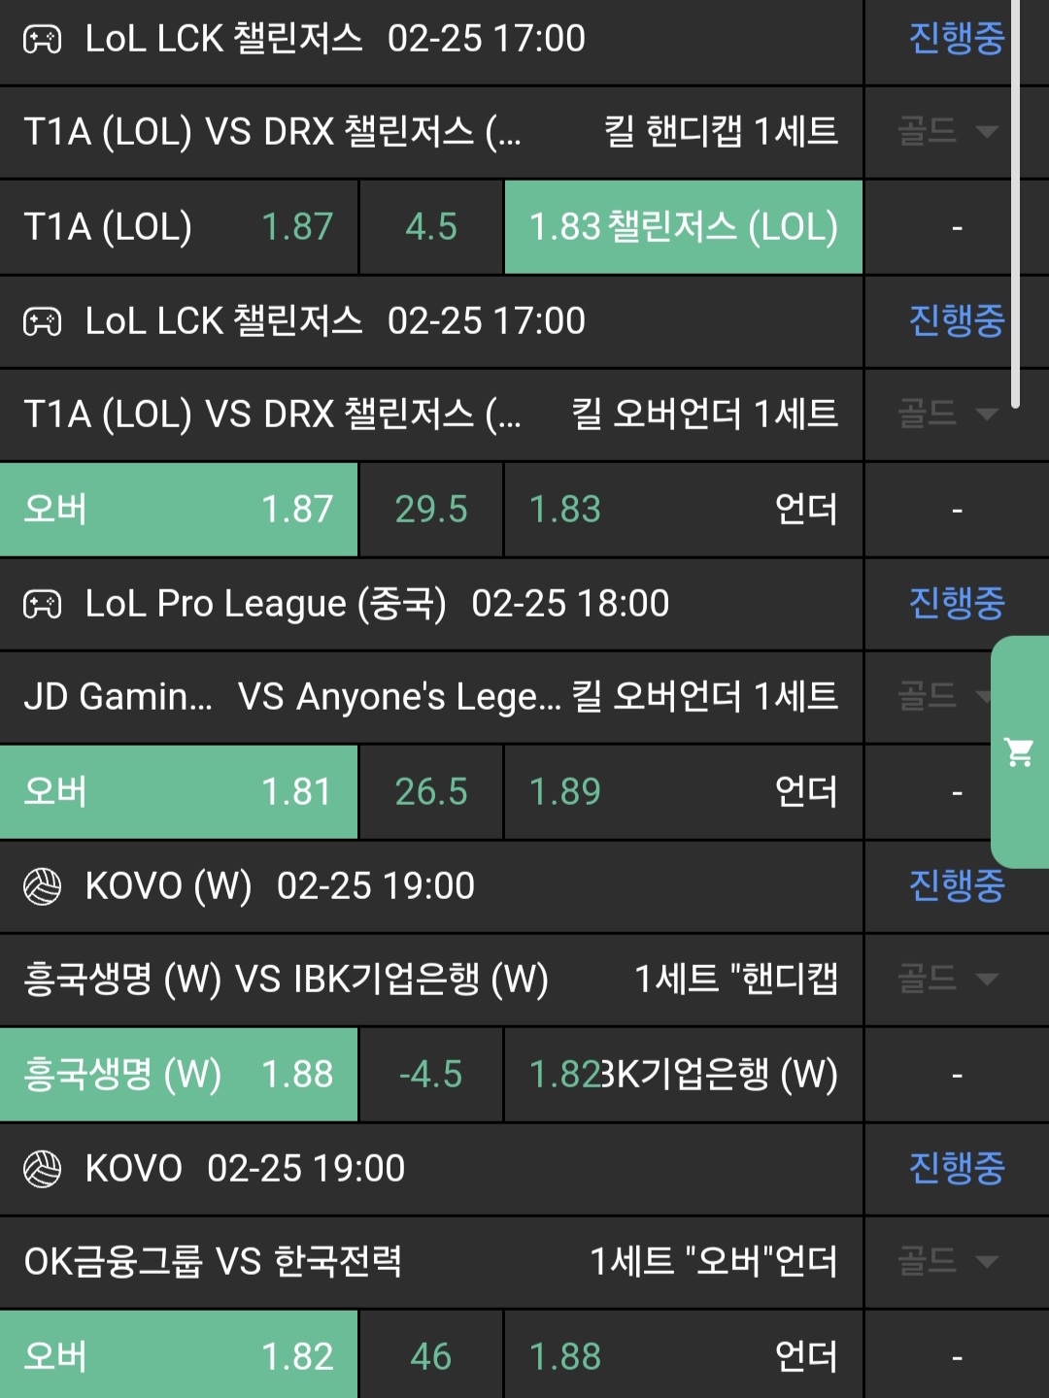The width and height of the screenshot is (1049, 1398).
Task: Toggle 오버 1.87 selection for 29.5 kills
Action: point(179,510)
